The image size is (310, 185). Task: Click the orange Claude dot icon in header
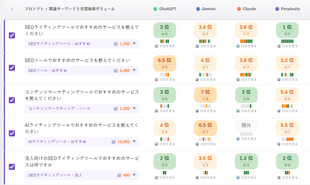239,9
